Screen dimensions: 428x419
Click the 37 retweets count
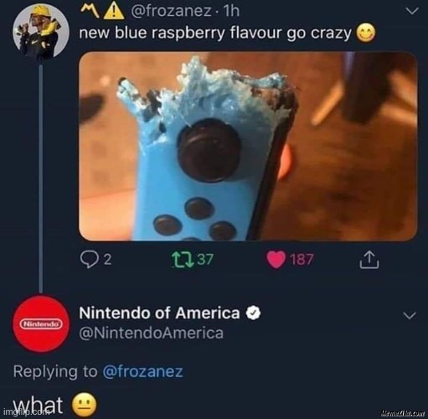pyautogui.click(x=205, y=260)
